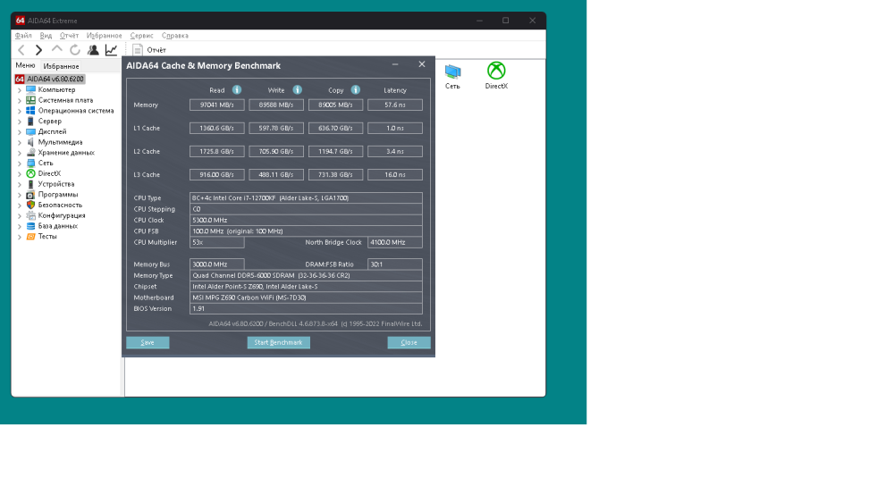Select Тесты in the tree
The width and height of the screenshot is (894, 503).
point(47,237)
